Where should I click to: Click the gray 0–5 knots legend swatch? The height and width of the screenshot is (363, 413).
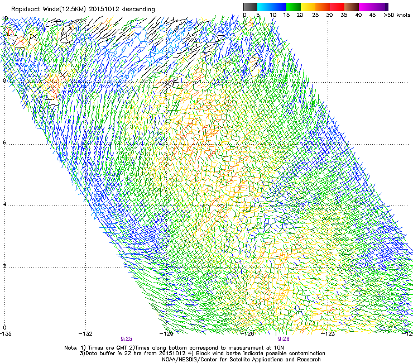pyautogui.click(x=250, y=7)
